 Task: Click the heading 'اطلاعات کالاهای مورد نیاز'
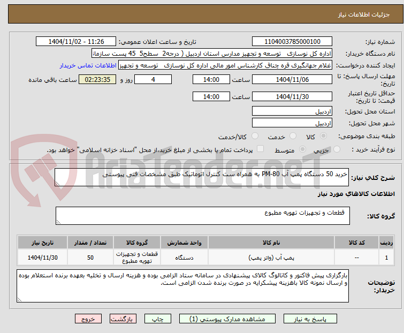pos(356,194)
